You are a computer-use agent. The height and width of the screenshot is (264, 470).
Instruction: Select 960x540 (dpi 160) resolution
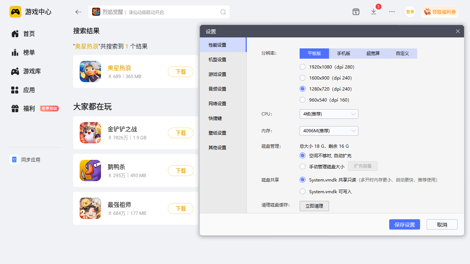pos(303,100)
